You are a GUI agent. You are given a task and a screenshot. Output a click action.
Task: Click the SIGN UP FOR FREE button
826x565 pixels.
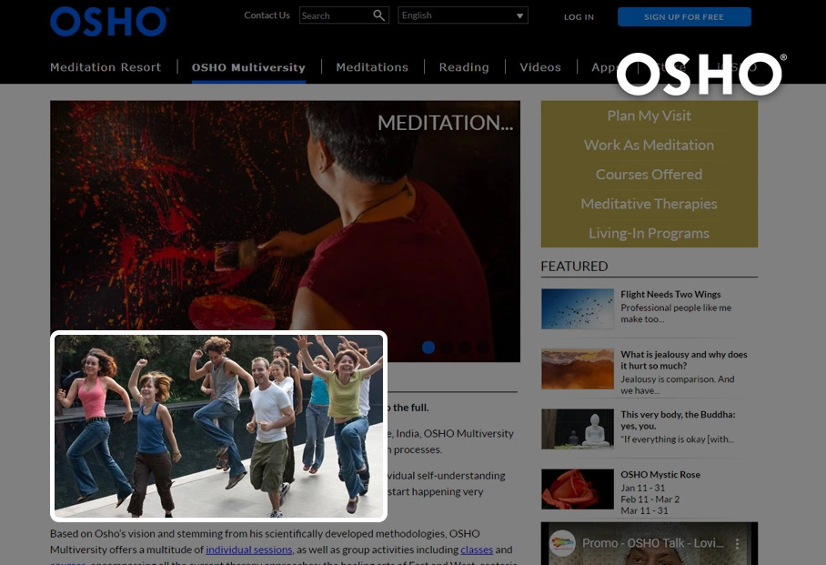pos(684,16)
